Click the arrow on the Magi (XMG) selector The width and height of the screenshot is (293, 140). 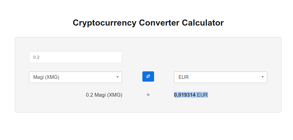tap(118, 77)
